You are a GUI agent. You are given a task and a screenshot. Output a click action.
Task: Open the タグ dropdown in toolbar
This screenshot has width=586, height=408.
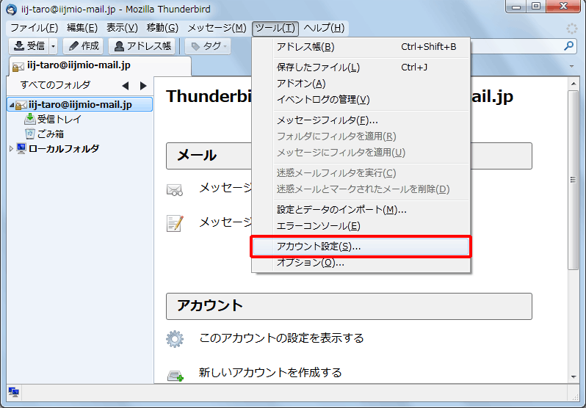tap(208, 46)
